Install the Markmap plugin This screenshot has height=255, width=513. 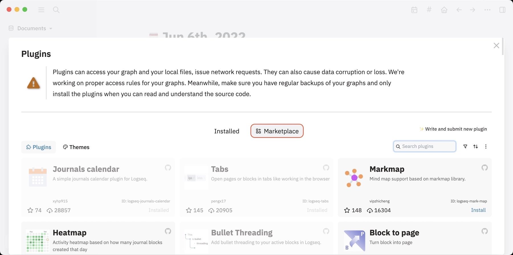coord(478,210)
